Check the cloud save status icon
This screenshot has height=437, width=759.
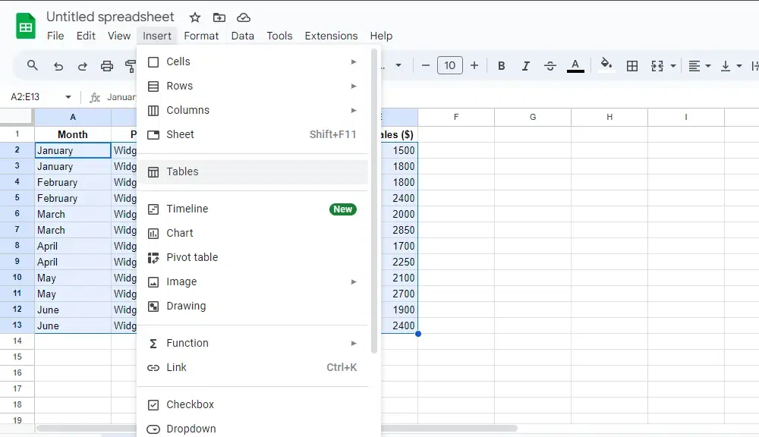click(243, 18)
